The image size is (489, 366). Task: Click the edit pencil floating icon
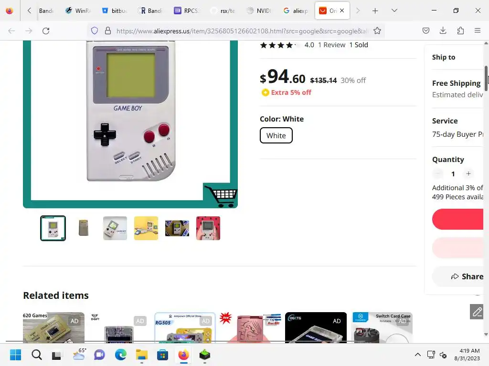point(477,312)
